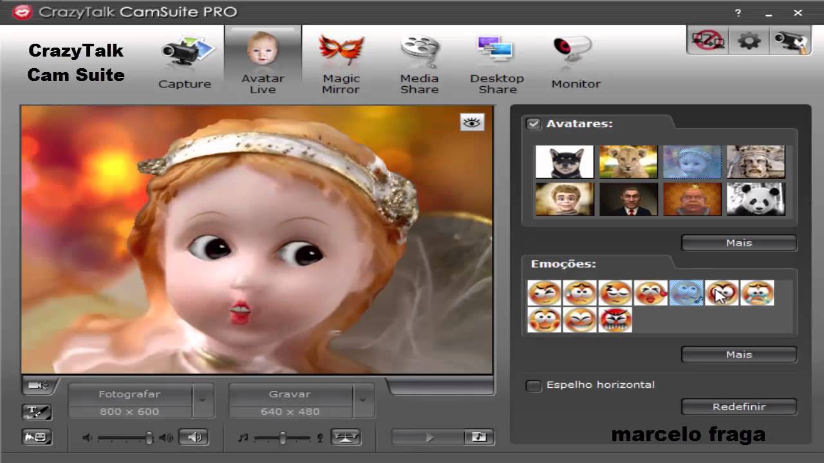Choose the lion cub avatar
The image size is (824, 463).
coord(628,161)
